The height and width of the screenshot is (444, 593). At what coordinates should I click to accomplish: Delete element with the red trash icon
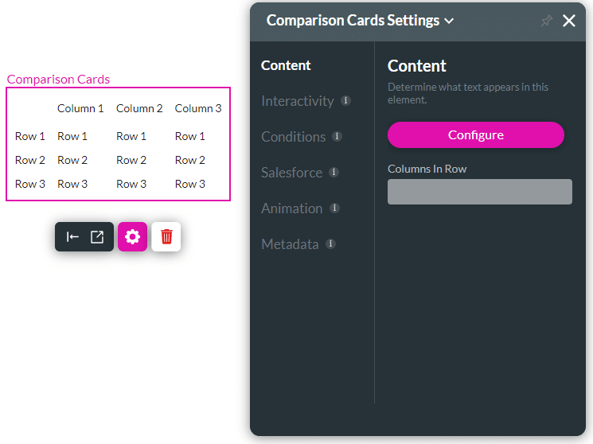click(166, 237)
